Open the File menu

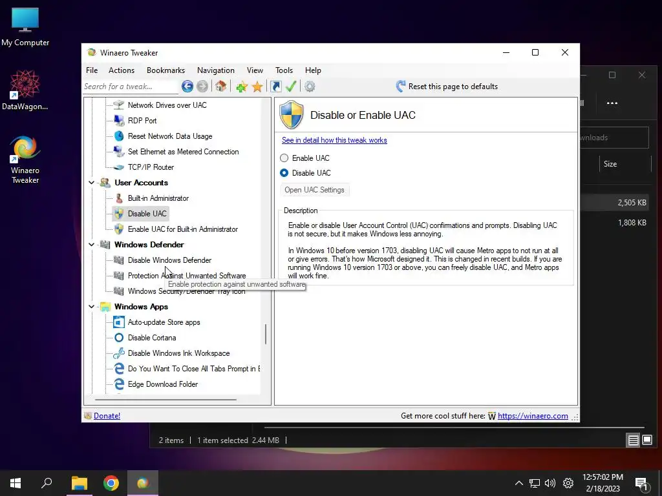92,70
